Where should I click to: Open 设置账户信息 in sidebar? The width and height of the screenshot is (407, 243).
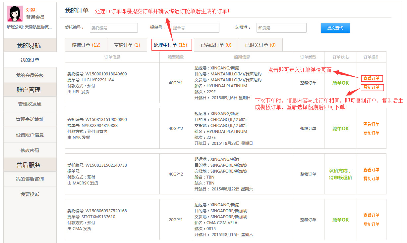pyautogui.click(x=30, y=135)
